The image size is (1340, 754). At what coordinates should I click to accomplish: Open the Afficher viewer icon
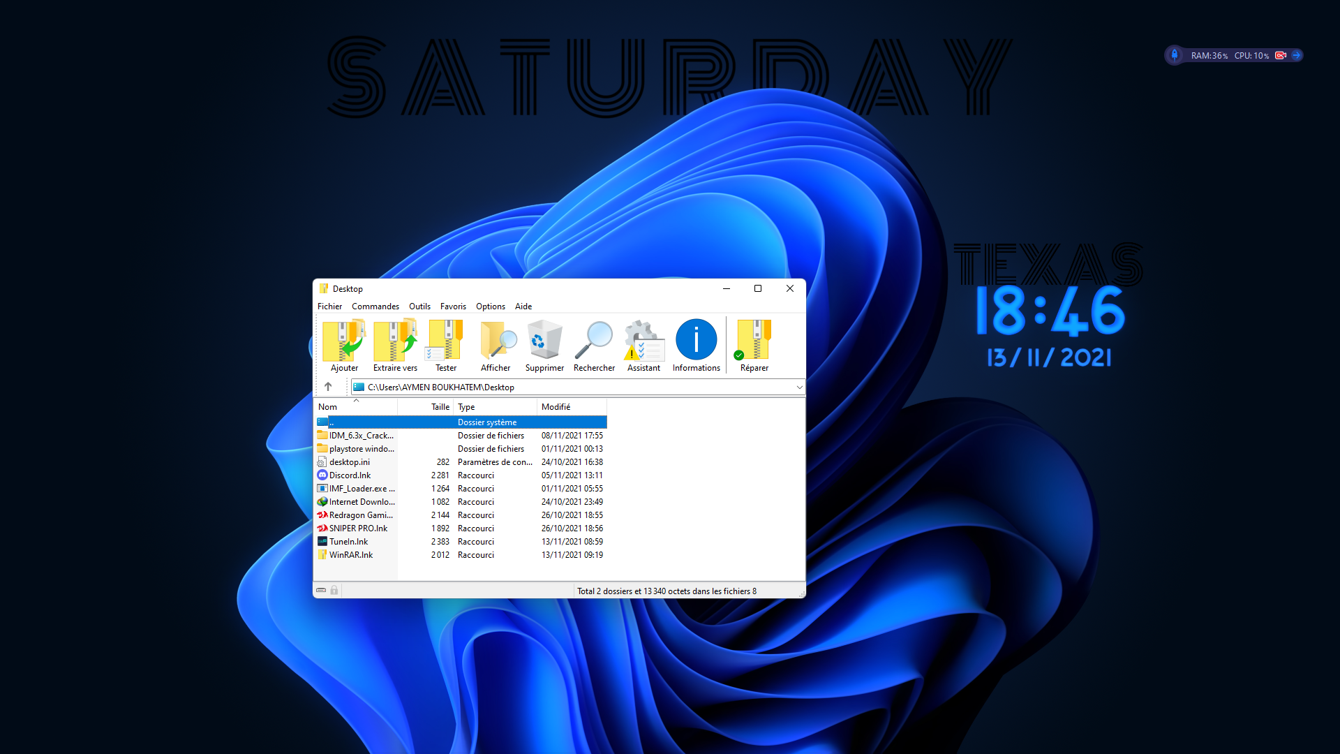tap(496, 341)
